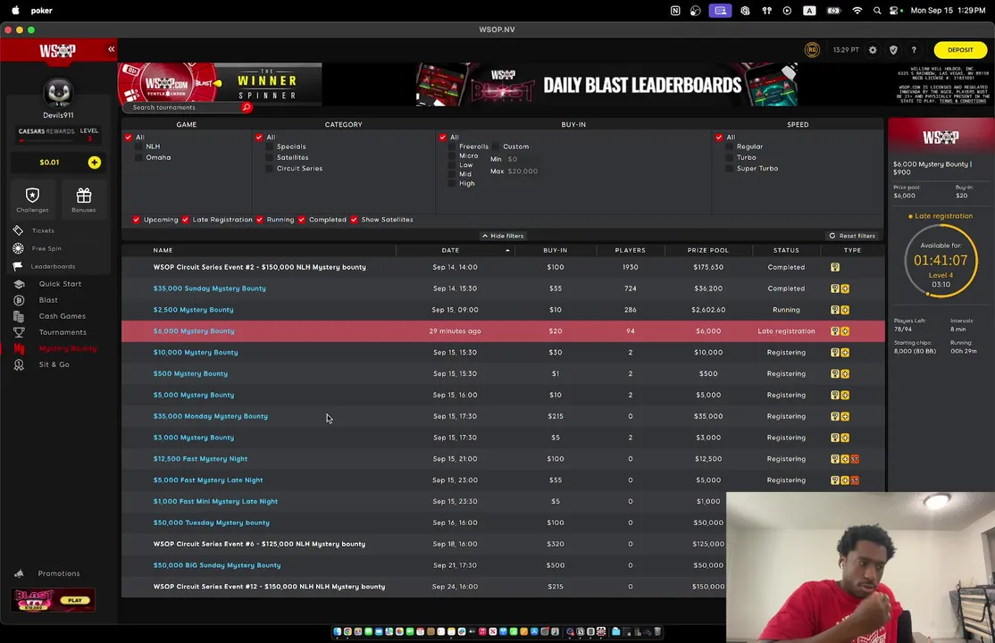Open $500 Mystery Bounty tournament
The image size is (995, 643).
[190, 373]
